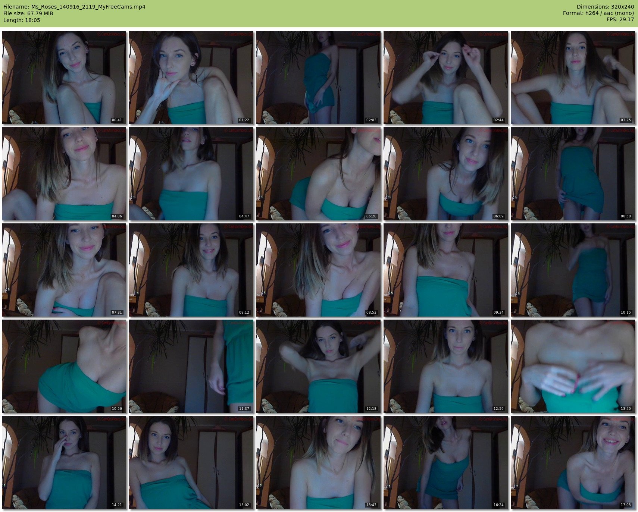Click the thumbnail timestamped 00:41
638x512 pixels.
tap(64, 78)
